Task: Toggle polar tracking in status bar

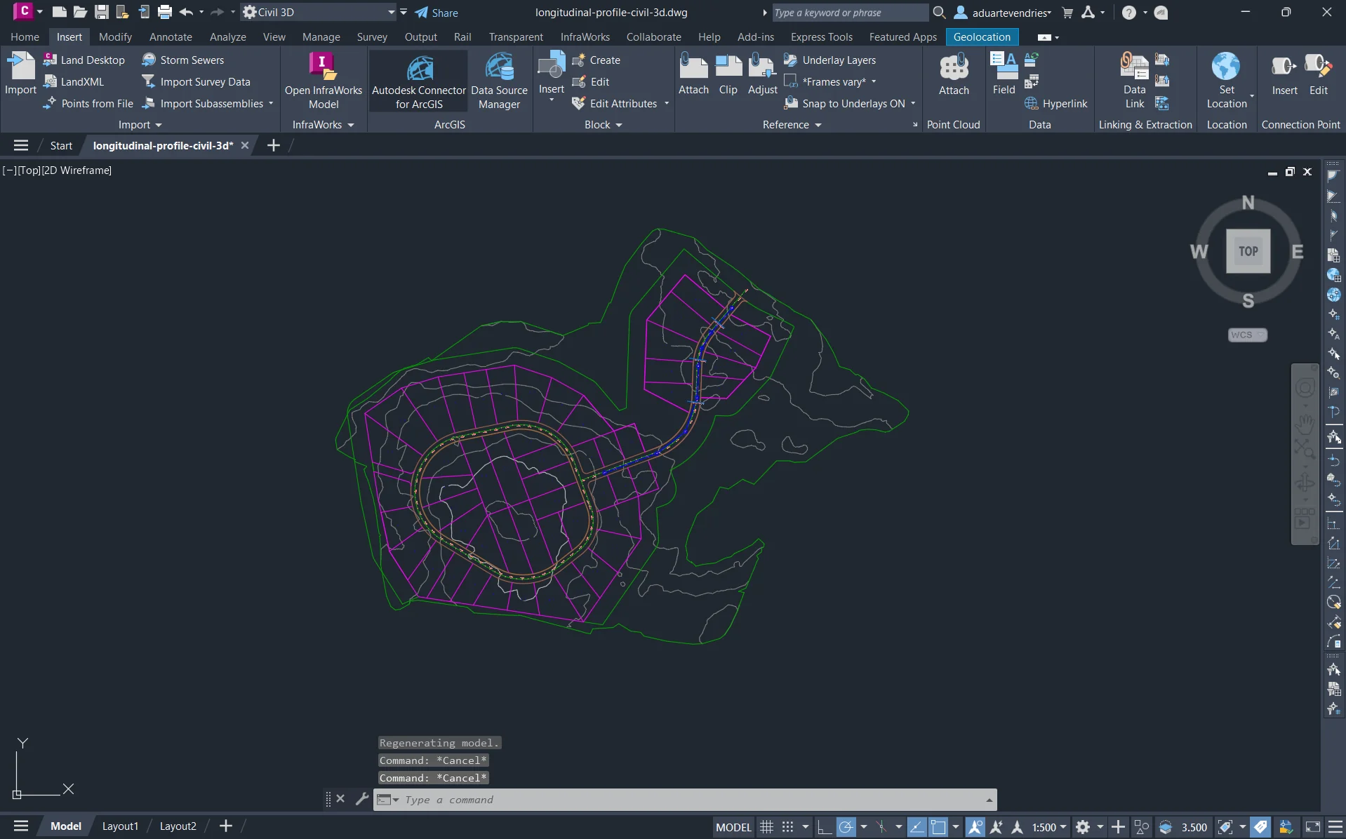Action: pos(846,827)
